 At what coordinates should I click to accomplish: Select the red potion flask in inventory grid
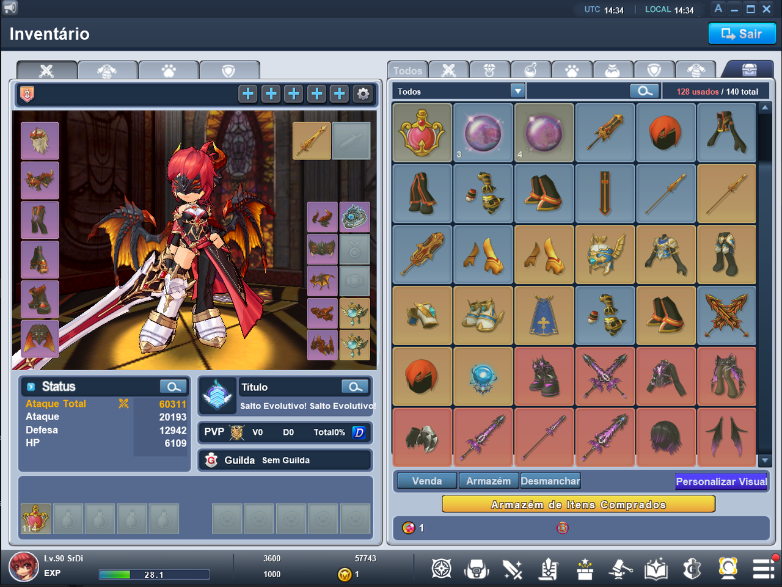422,133
